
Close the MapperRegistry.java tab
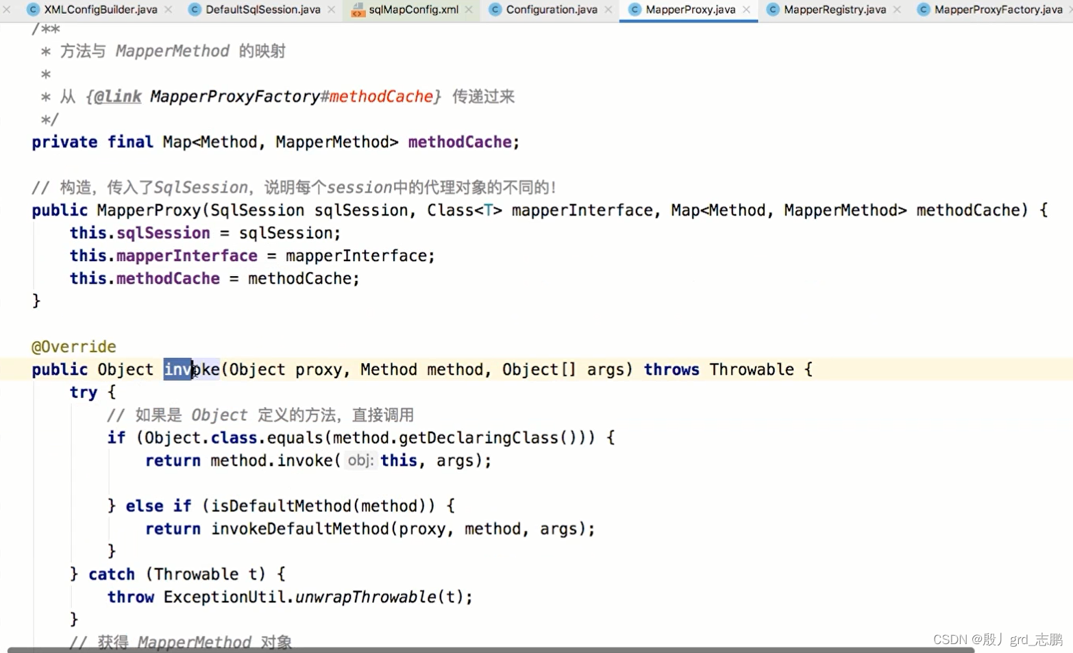tap(898, 10)
